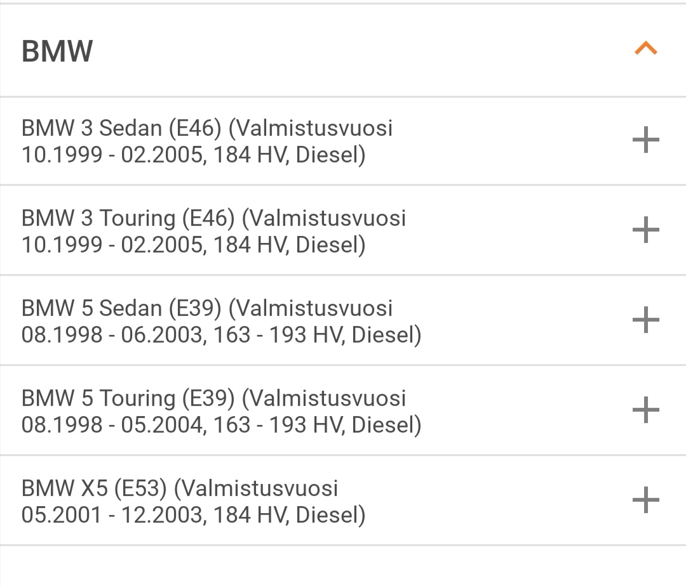Click the BMW section header title

click(x=57, y=51)
